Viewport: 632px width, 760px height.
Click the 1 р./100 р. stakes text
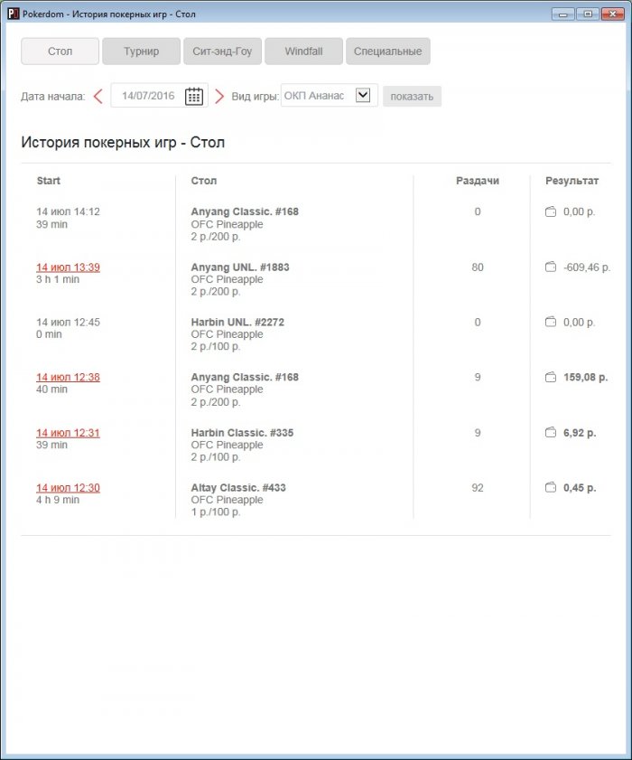click(x=216, y=511)
